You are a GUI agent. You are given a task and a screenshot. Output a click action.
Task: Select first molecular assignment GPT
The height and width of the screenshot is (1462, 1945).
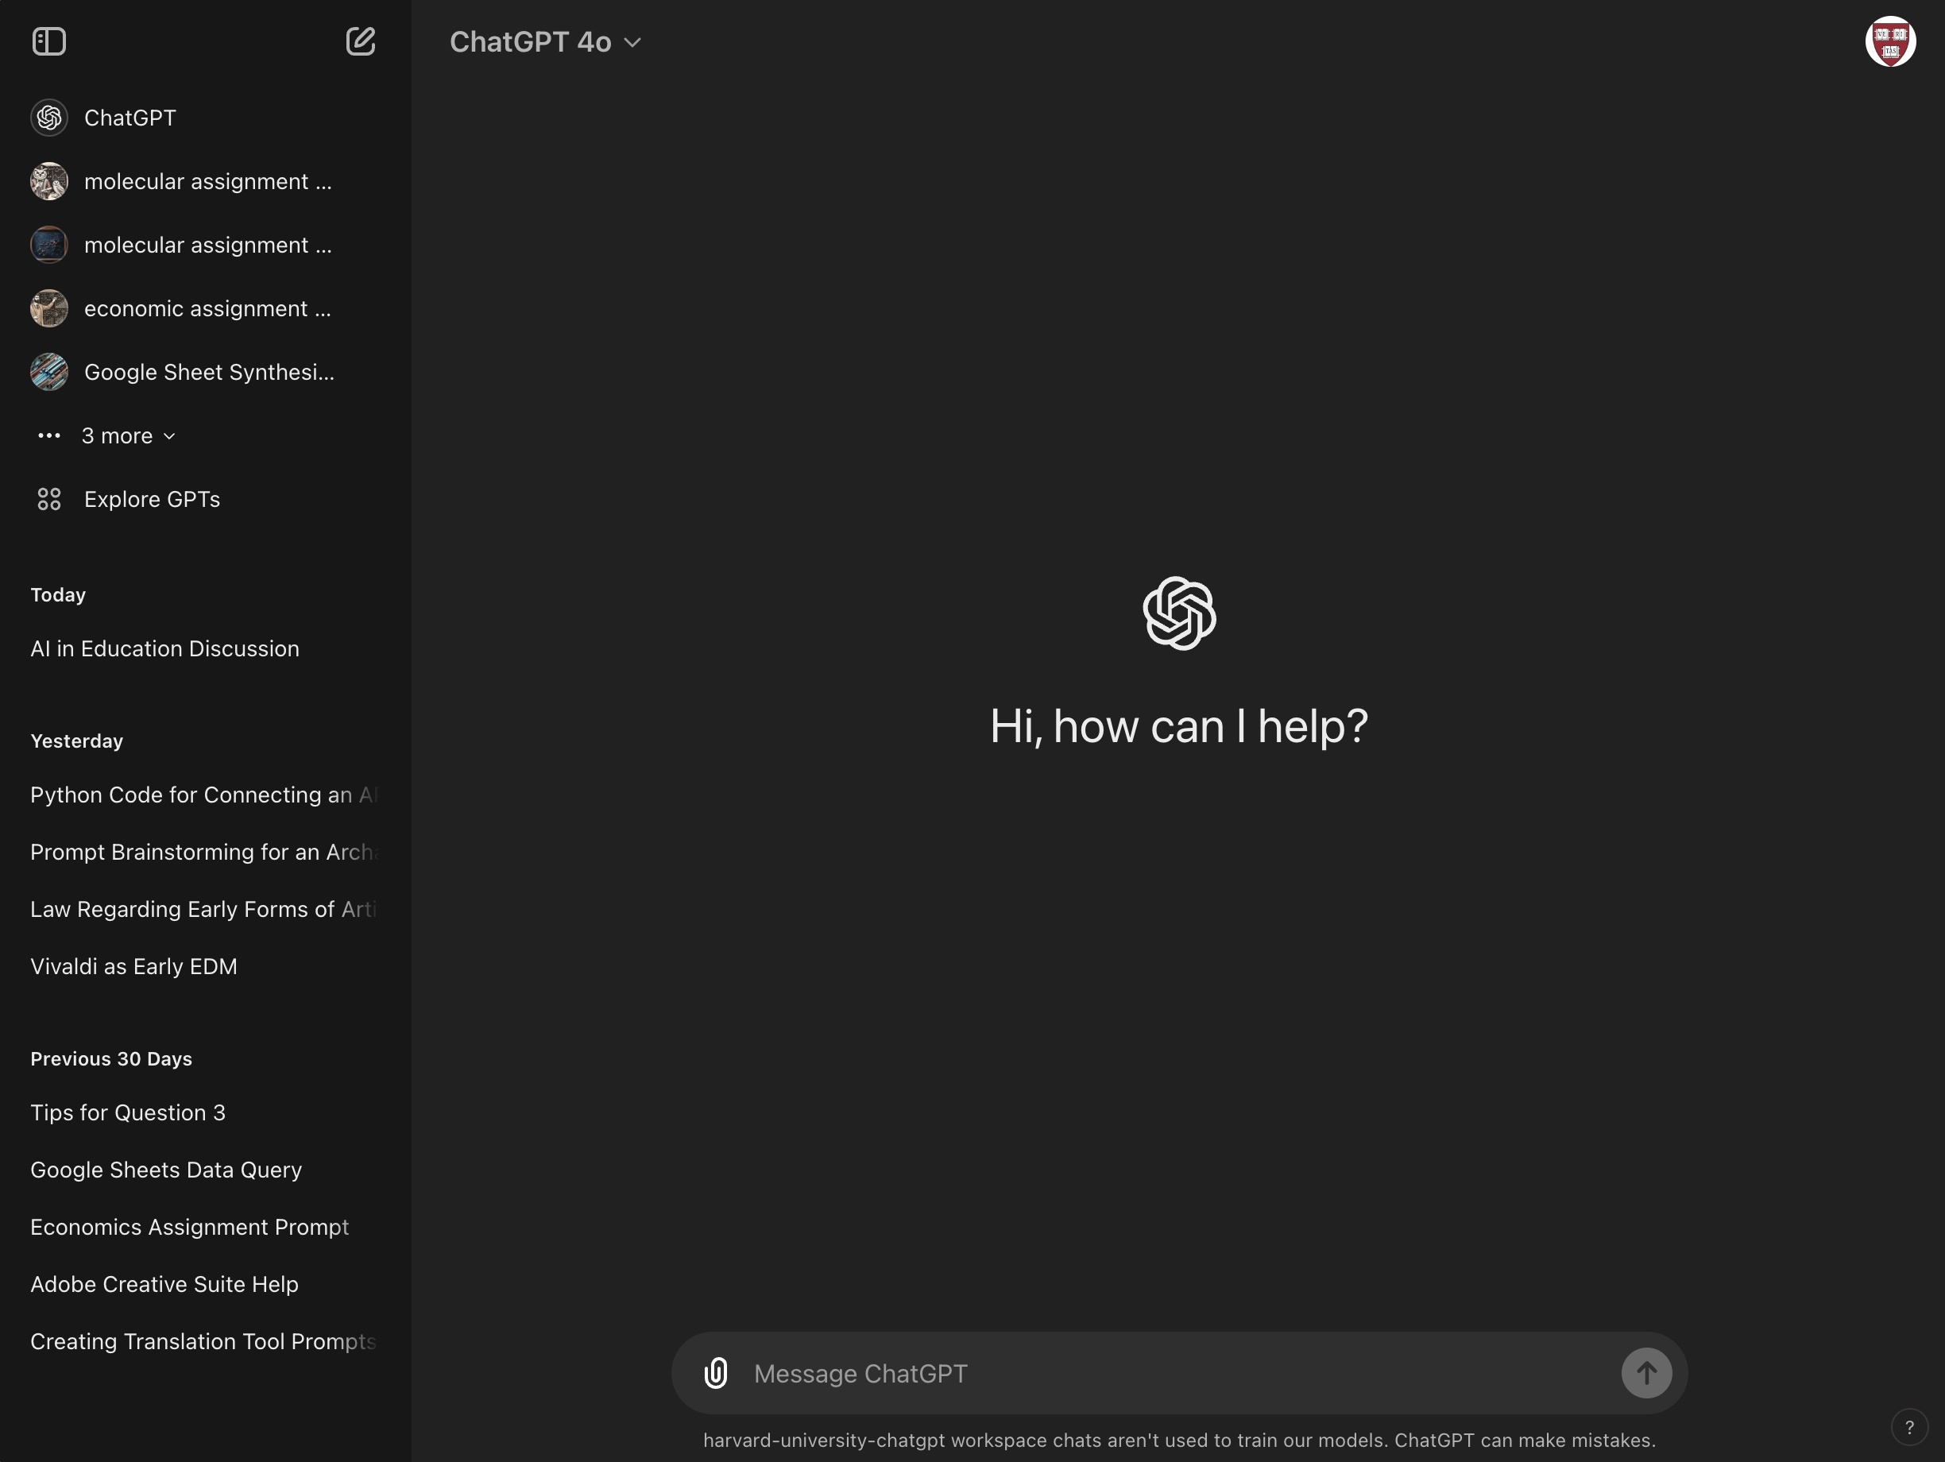pyautogui.click(x=207, y=181)
